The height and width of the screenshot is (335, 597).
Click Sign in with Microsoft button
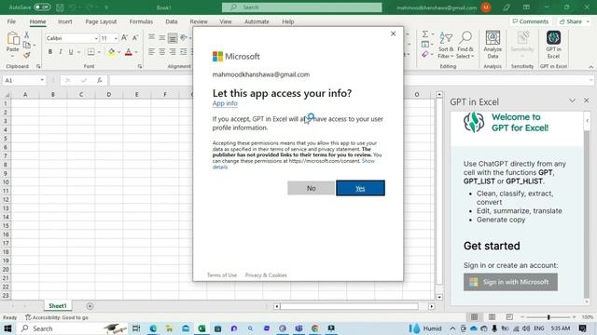click(510, 282)
